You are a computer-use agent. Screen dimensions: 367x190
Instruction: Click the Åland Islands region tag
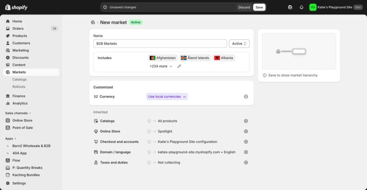pyautogui.click(x=195, y=58)
